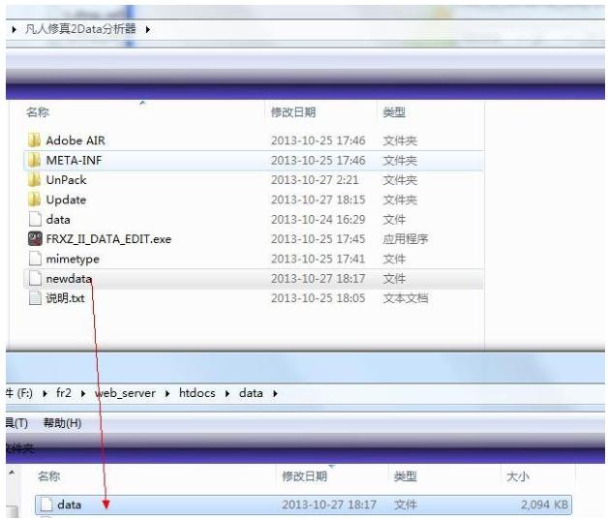
Task: Expand arrow after data breadcrumb
Action: click(275, 393)
